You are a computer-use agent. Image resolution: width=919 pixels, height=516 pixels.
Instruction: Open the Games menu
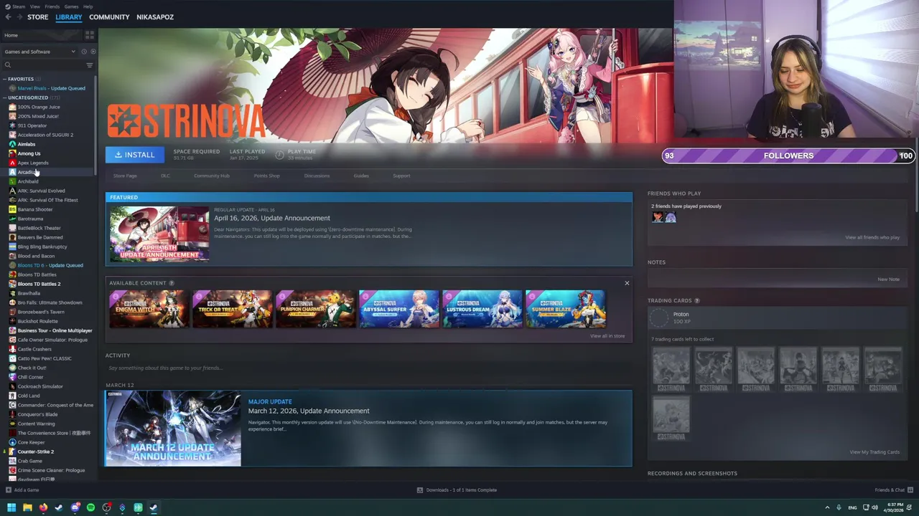(x=71, y=6)
